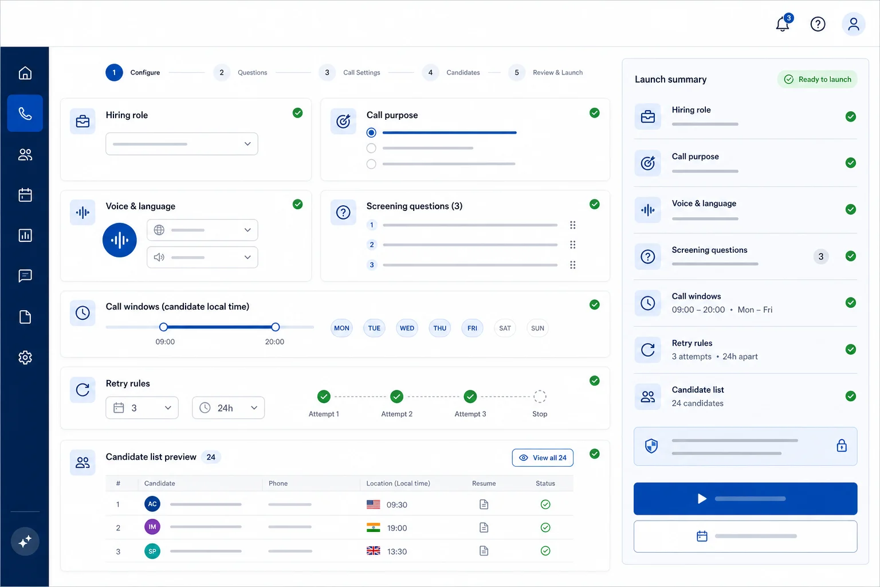The height and width of the screenshot is (587, 880).
Task: Click the Hiring role briefcase icon in the configure card
Action: (x=82, y=122)
